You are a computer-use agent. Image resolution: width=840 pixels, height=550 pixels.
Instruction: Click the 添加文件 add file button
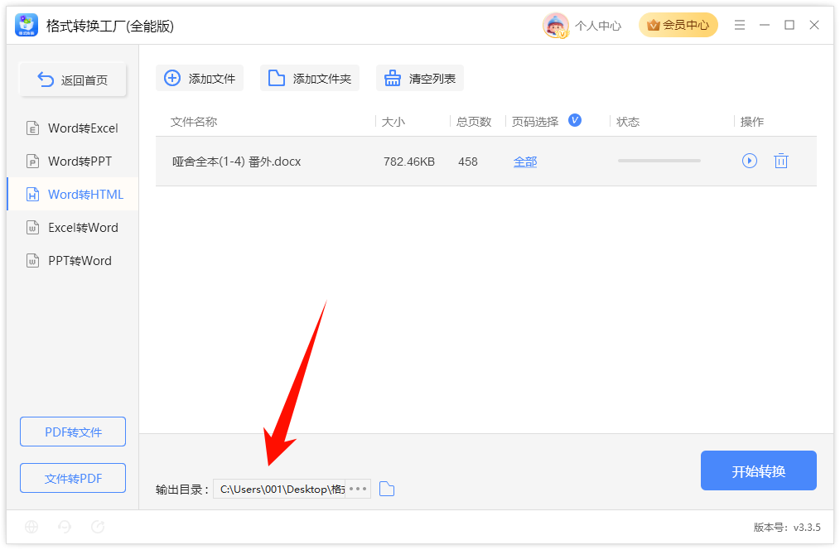click(200, 78)
